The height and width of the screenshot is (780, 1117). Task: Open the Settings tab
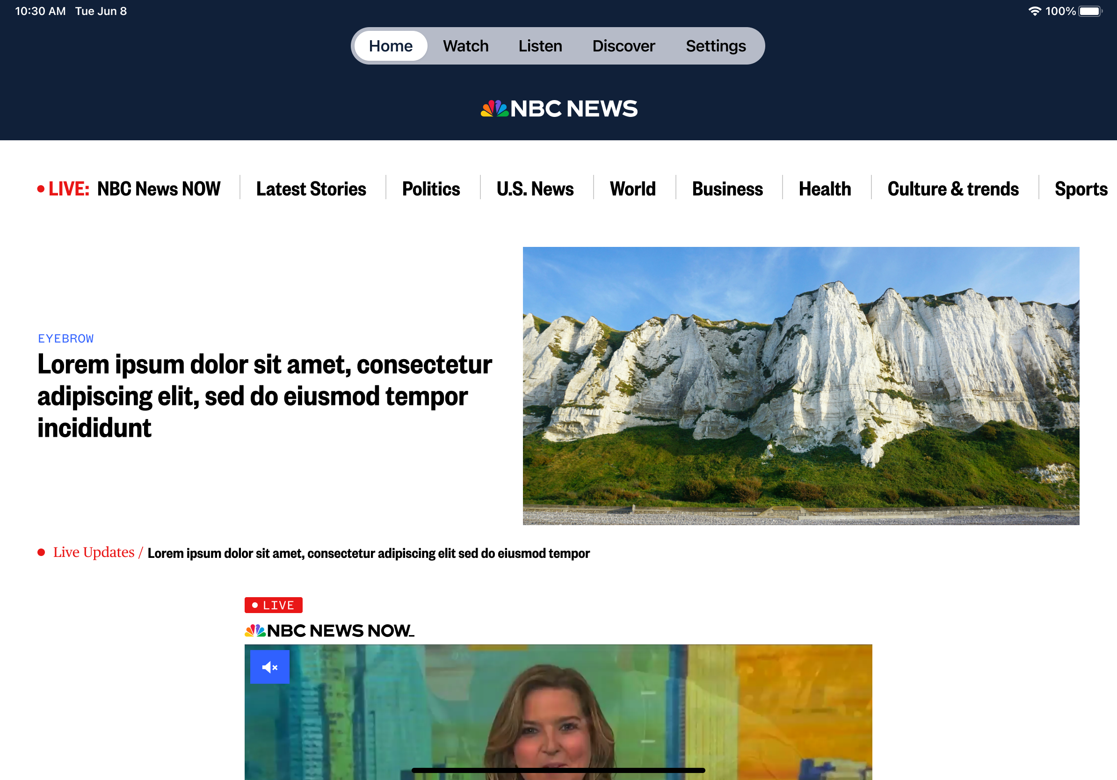click(x=715, y=46)
